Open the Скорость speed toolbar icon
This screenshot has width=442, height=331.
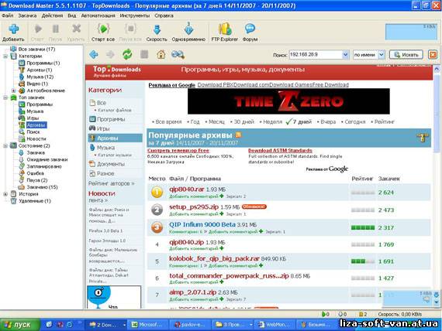pyautogui.click(x=157, y=29)
